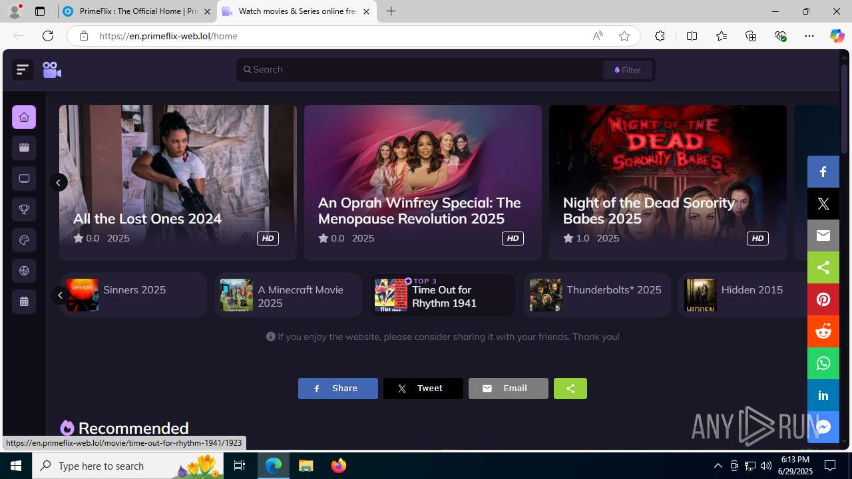Click the green ShareThis button below
Image resolution: width=852 pixels, height=479 pixels.
570,389
